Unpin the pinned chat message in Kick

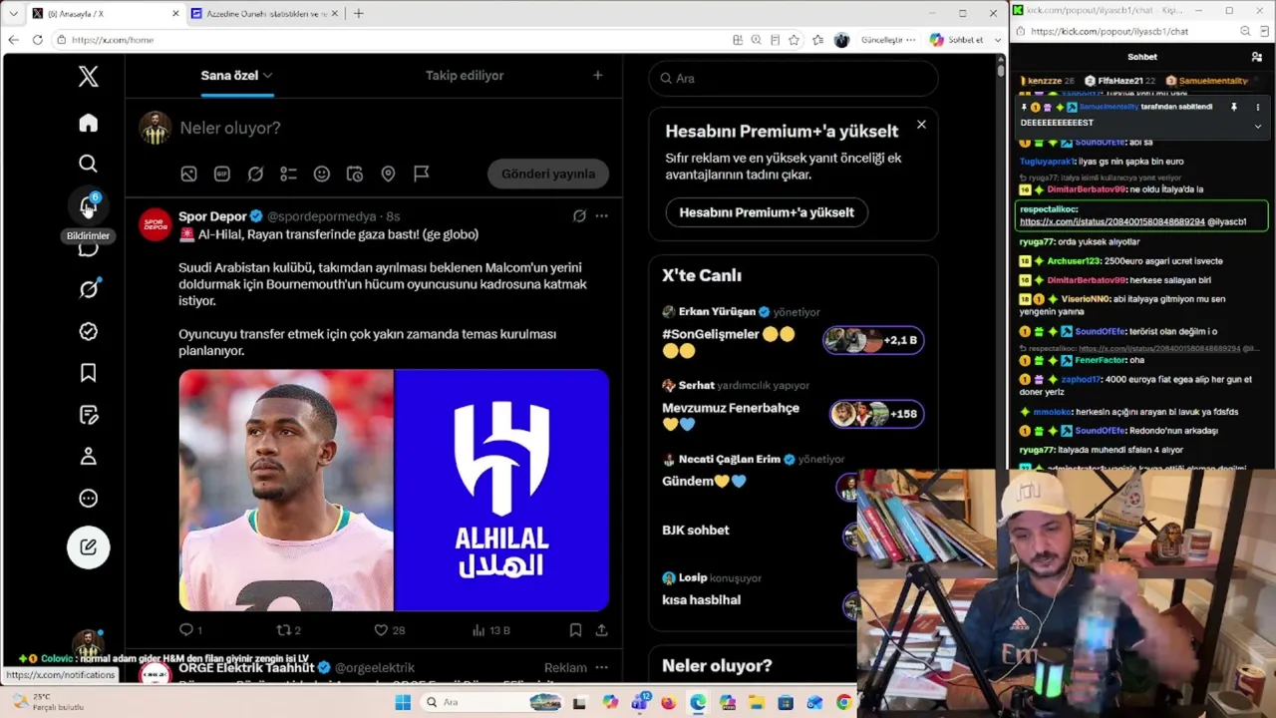[x=1233, y=107]
